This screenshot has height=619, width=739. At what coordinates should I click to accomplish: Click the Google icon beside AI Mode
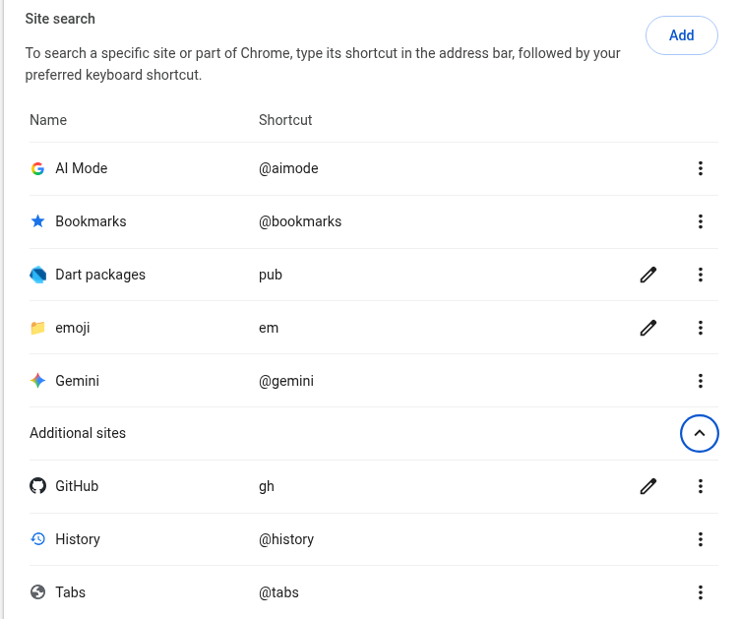tap(37, 168)
